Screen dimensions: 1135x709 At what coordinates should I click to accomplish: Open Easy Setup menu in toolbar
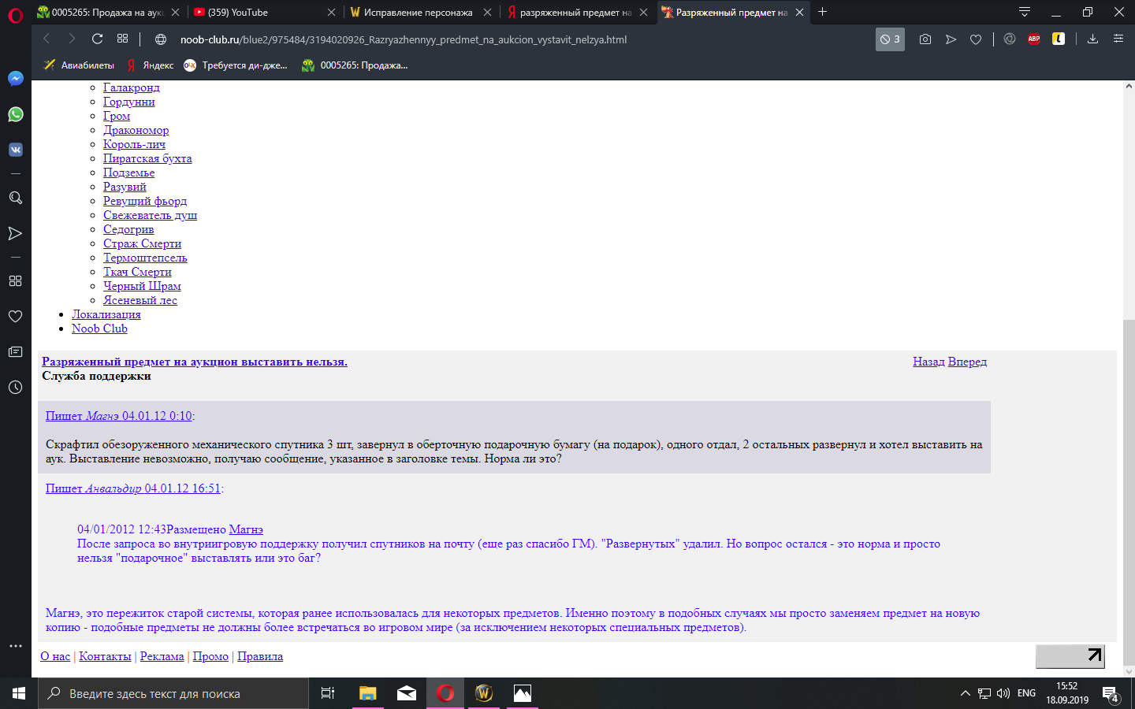pyautogui.click(x=1118, y=39)
